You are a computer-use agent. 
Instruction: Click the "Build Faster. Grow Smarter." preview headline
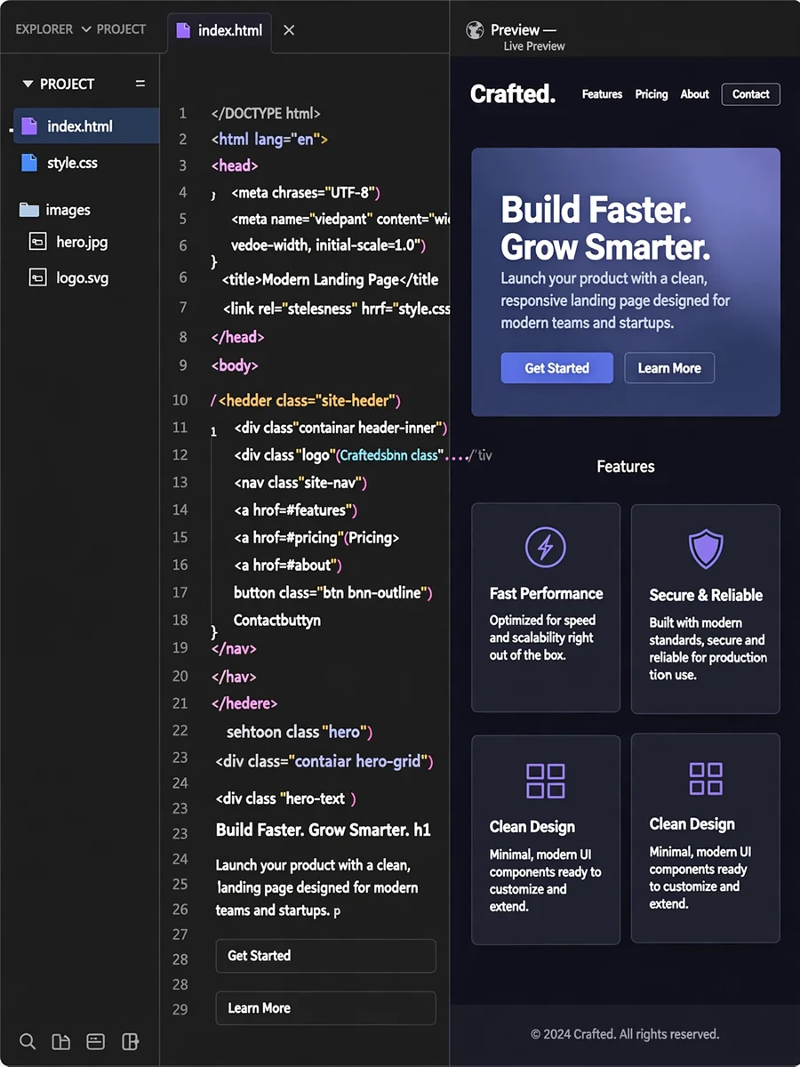(605, 229)
